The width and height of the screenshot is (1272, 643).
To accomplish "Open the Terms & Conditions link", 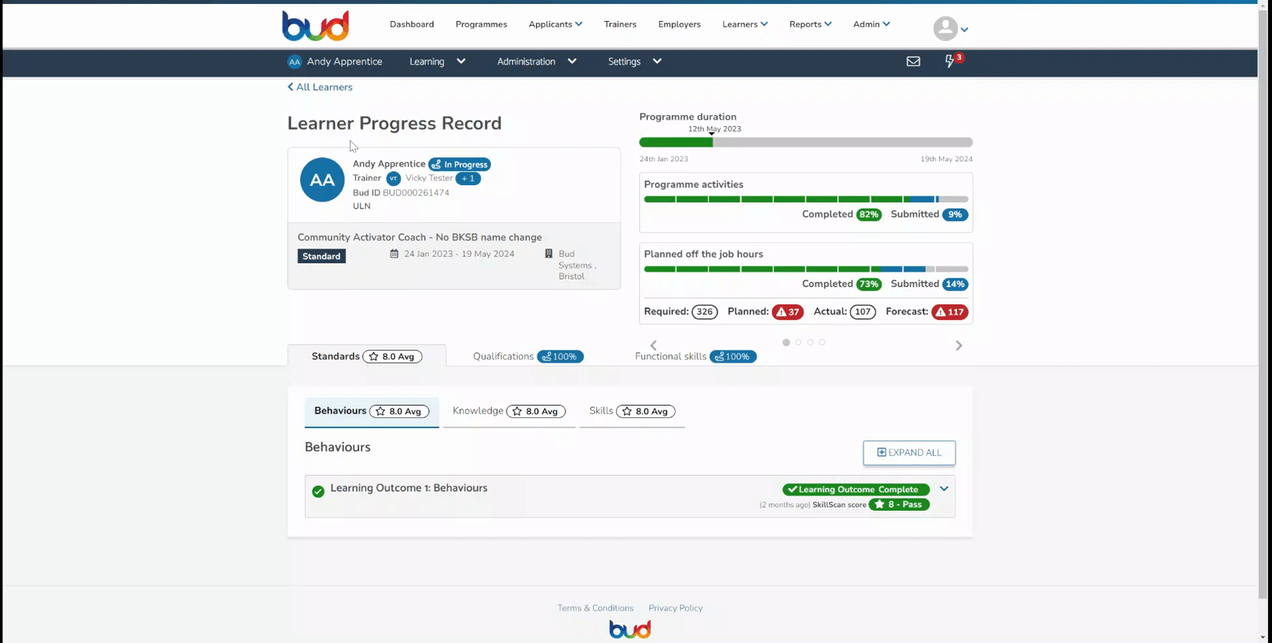I will tap(595, 608).
